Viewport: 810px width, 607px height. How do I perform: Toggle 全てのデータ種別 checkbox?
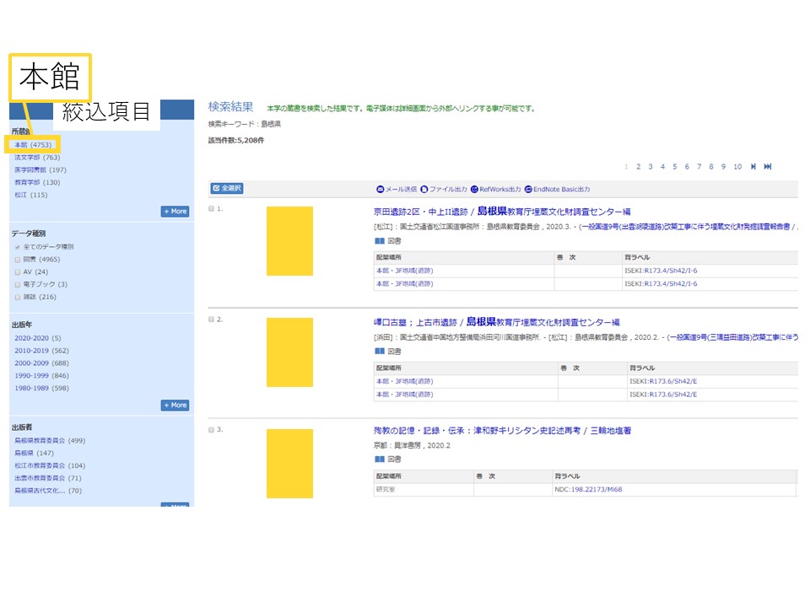pyautogui.click(x=18, y=247)
